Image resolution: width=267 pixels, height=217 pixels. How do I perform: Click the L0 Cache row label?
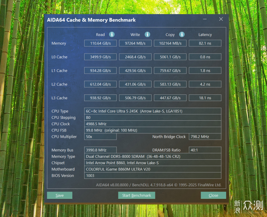59,57
